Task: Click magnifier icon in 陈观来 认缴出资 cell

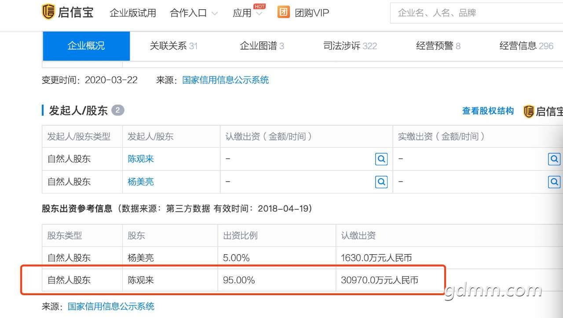Action: (x=381, y=159)
